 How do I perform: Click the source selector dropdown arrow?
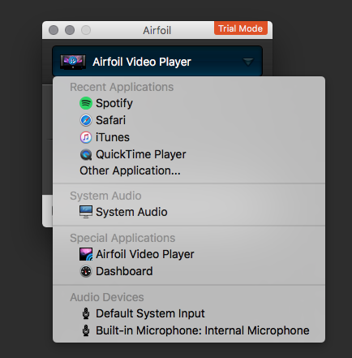(x=248, y=62)
